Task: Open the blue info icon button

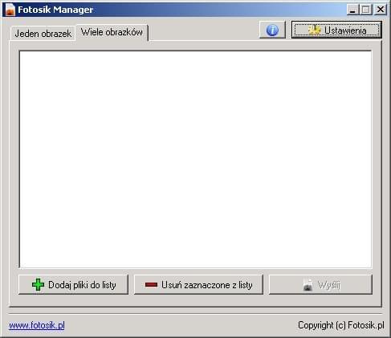Action: tap(272, 30)
